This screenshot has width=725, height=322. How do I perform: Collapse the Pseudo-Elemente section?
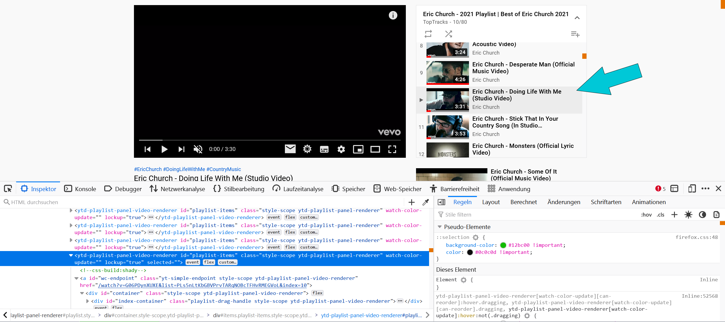(x=440, y=227)
